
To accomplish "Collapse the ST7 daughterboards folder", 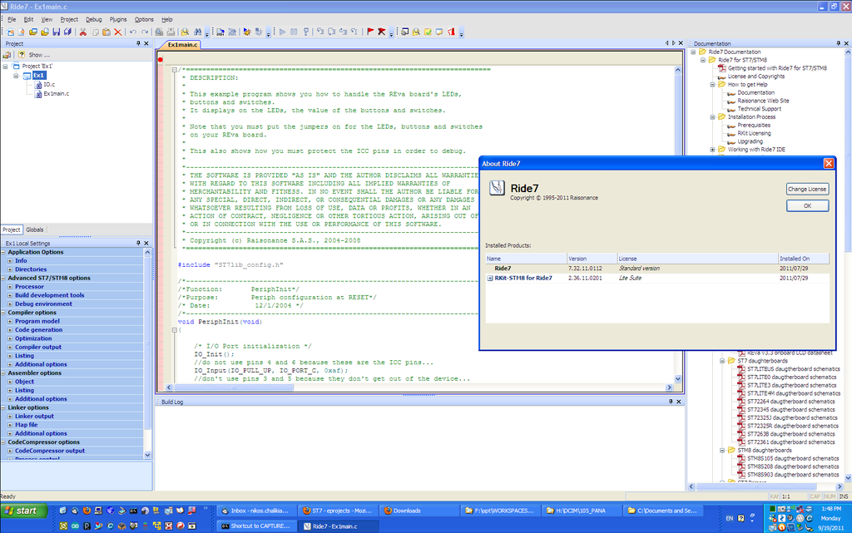I will click(722, 361).
